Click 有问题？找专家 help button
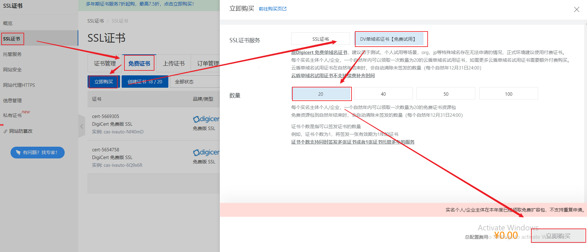This screenshot has width=587, height=252. coord(37,153)
